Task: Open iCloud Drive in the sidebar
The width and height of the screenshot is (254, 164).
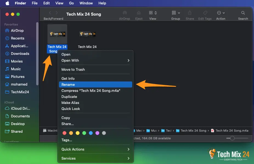Action: click(x=18, y=109)
